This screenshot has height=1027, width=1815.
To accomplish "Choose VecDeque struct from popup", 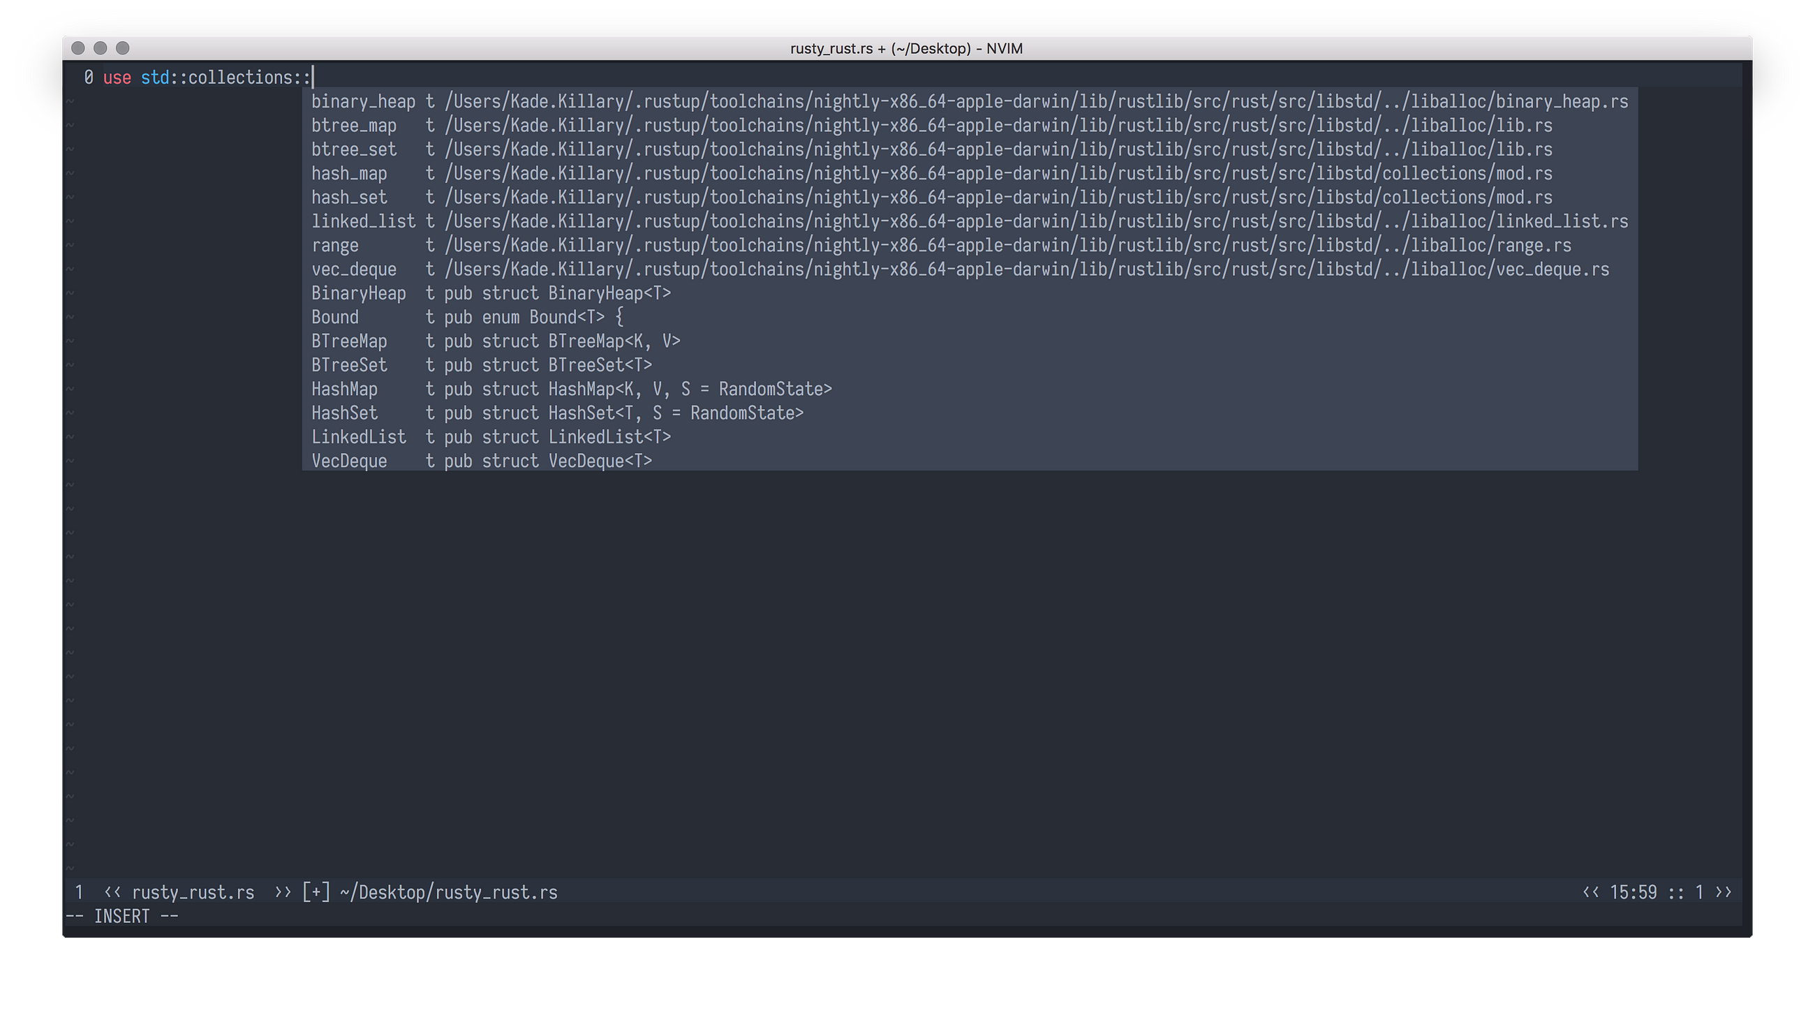I will click(x=349, y=461).
